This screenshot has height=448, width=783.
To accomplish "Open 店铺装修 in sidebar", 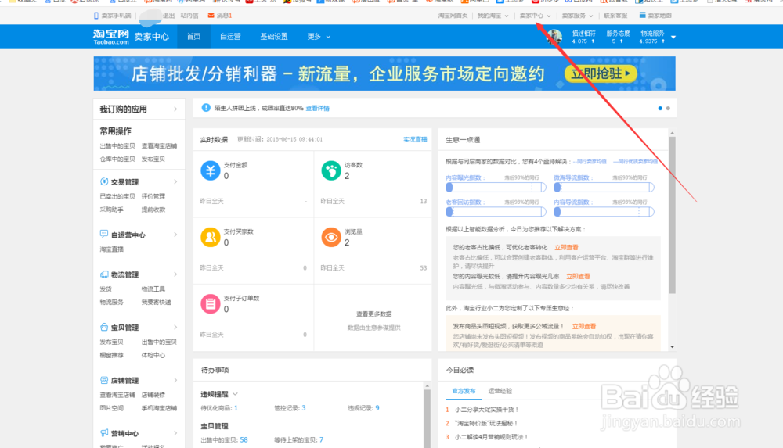I will click(x=153, y=395).
